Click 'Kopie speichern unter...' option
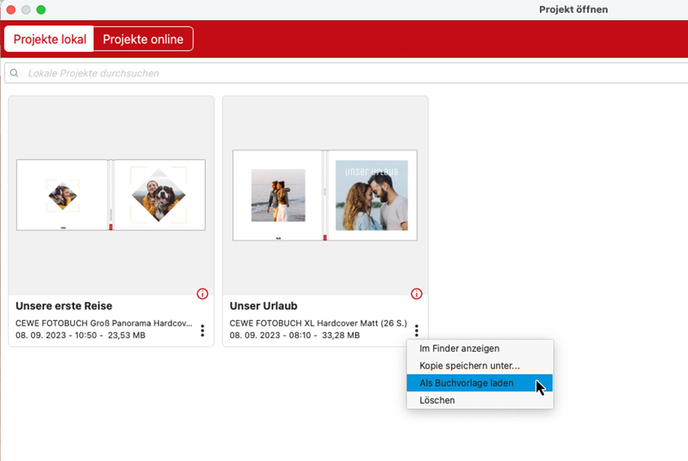This screenshot has height=461, width=688. pyautogui.click(x=469, y=366)
